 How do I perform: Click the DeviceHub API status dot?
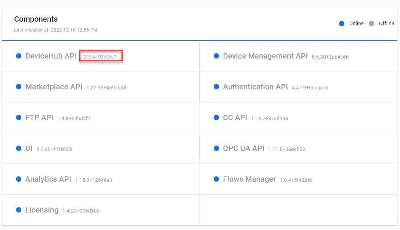point(19,56)
